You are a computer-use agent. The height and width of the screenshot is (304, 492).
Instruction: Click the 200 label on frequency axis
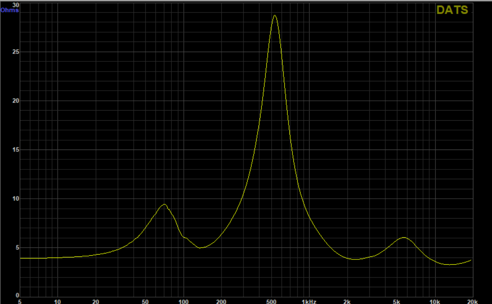pyautogui.click(x=221, y=301)
